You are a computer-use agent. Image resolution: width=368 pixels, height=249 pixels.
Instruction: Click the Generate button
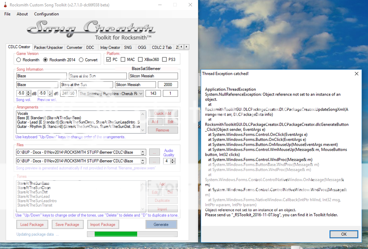161,225
